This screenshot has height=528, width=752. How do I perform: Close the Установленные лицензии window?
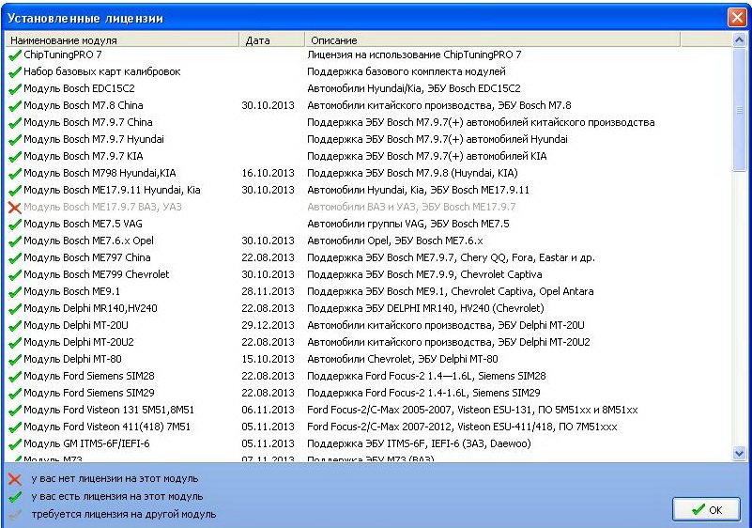736,18
